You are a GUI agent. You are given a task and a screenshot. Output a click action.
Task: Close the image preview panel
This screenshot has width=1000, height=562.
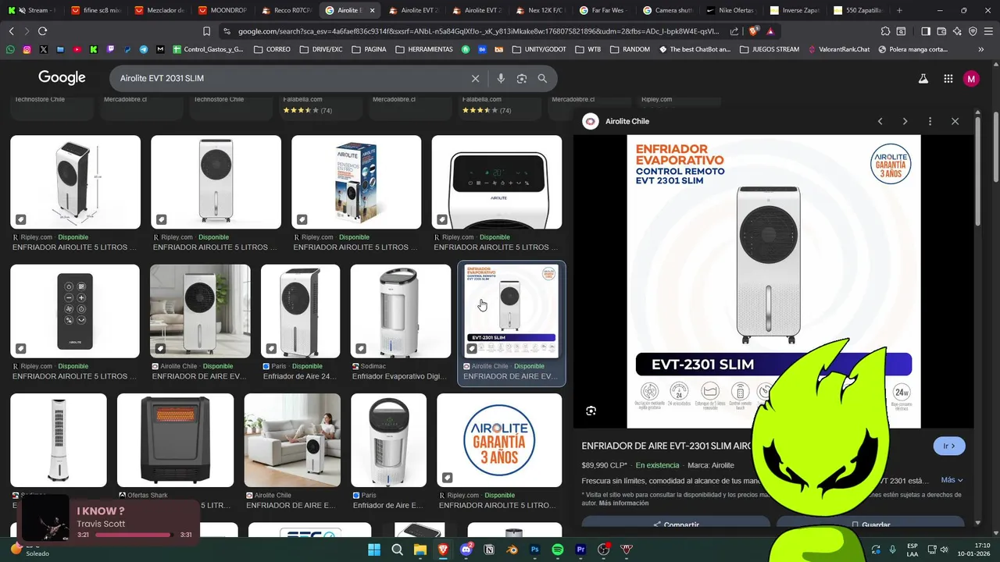click(955, 121)
